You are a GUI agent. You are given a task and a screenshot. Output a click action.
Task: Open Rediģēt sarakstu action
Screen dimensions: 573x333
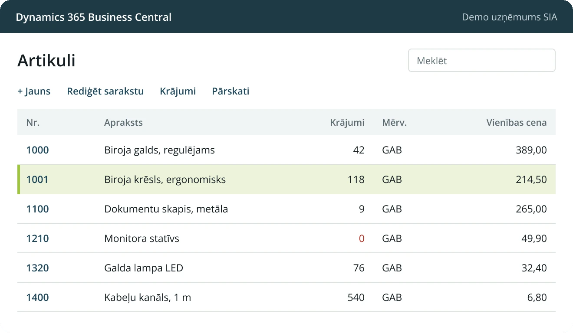(x=105, y=91)
